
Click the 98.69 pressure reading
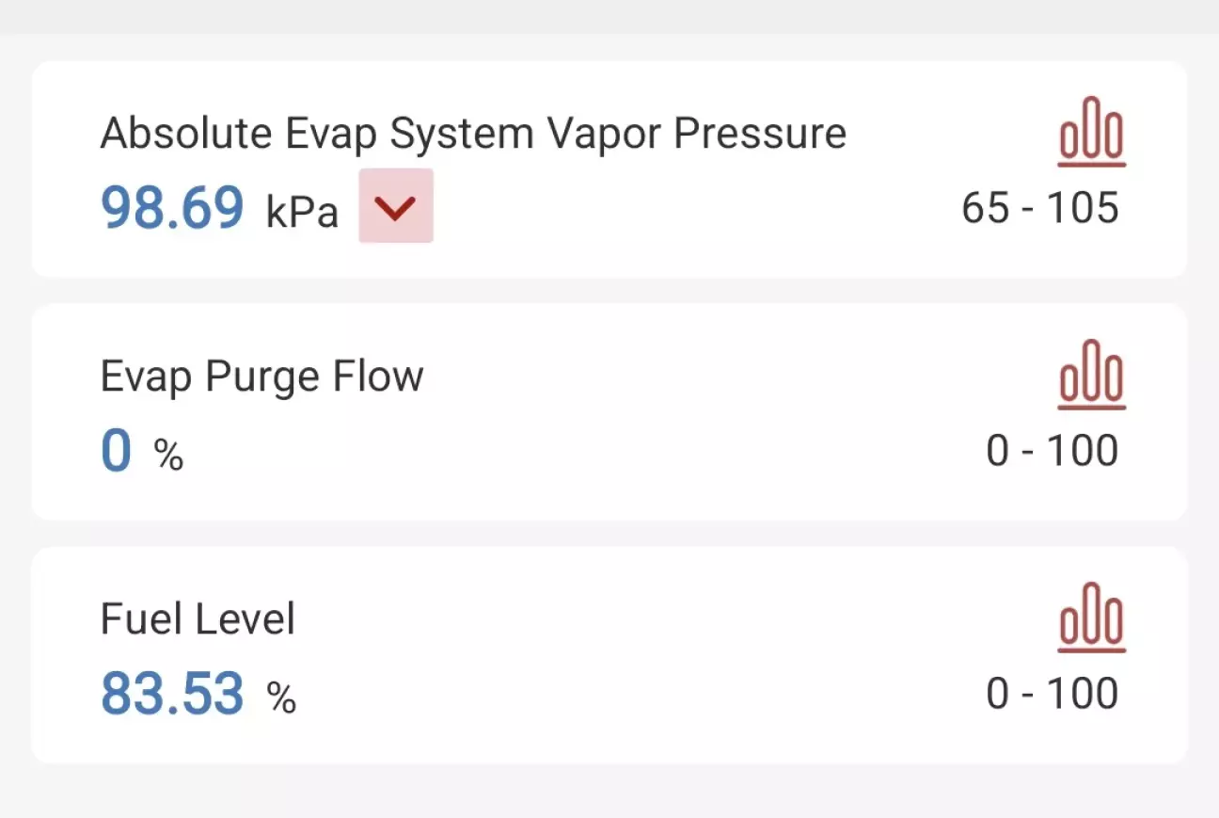pos(172,208)
